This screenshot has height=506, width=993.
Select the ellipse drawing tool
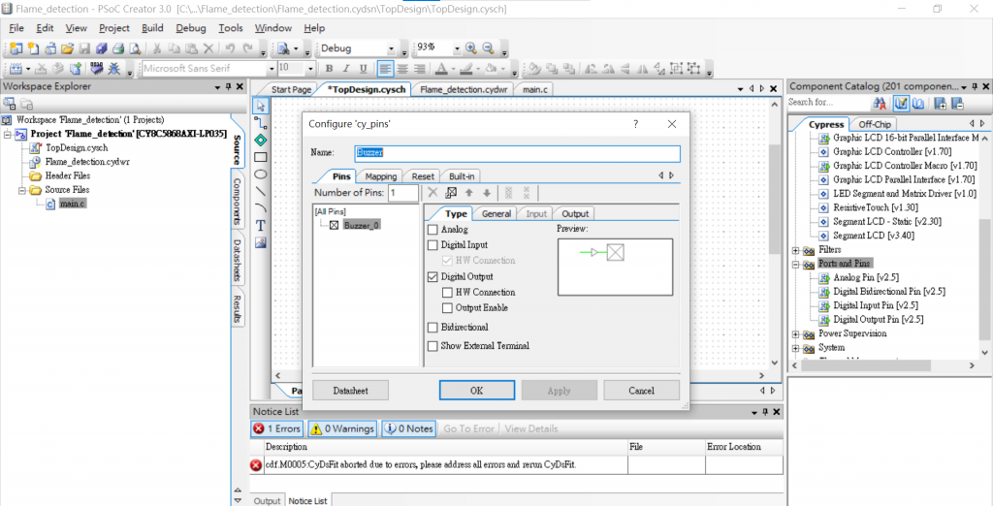point(260,174)
